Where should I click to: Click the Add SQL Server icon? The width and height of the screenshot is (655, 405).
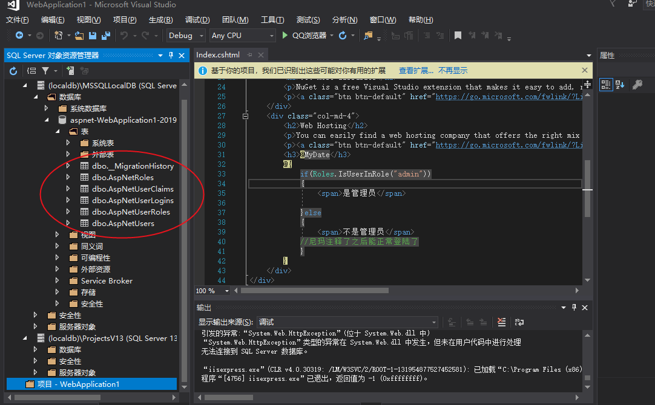tap(70, 71)
